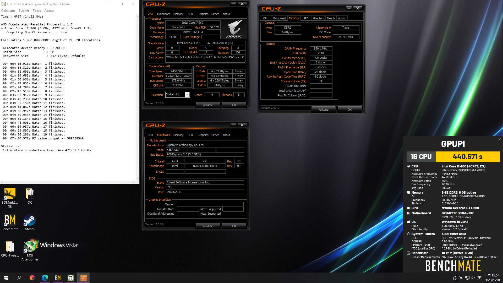Launch MSI Afterburner desktop shortcut

[30, 250]
